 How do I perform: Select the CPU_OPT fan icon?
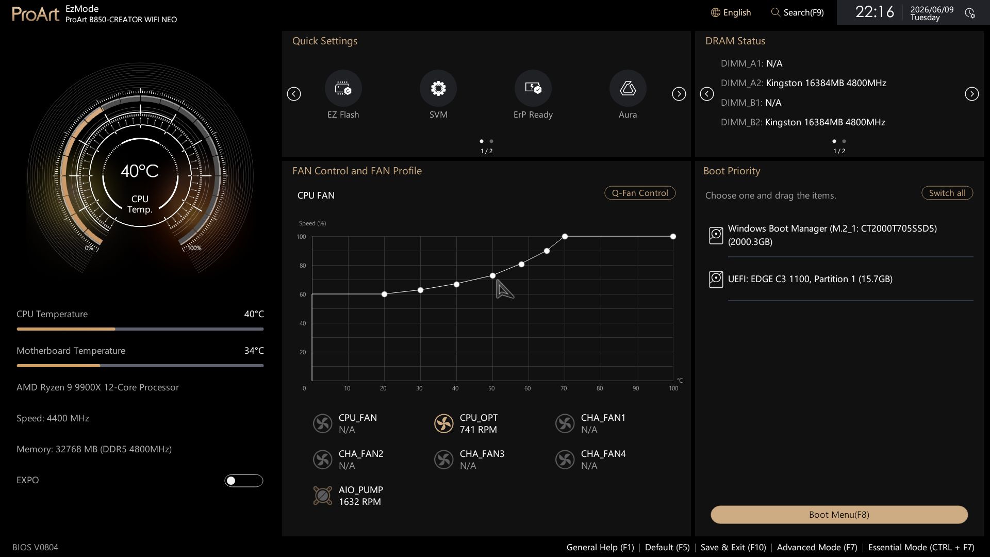pyautogui.click(x=444, y=423)
